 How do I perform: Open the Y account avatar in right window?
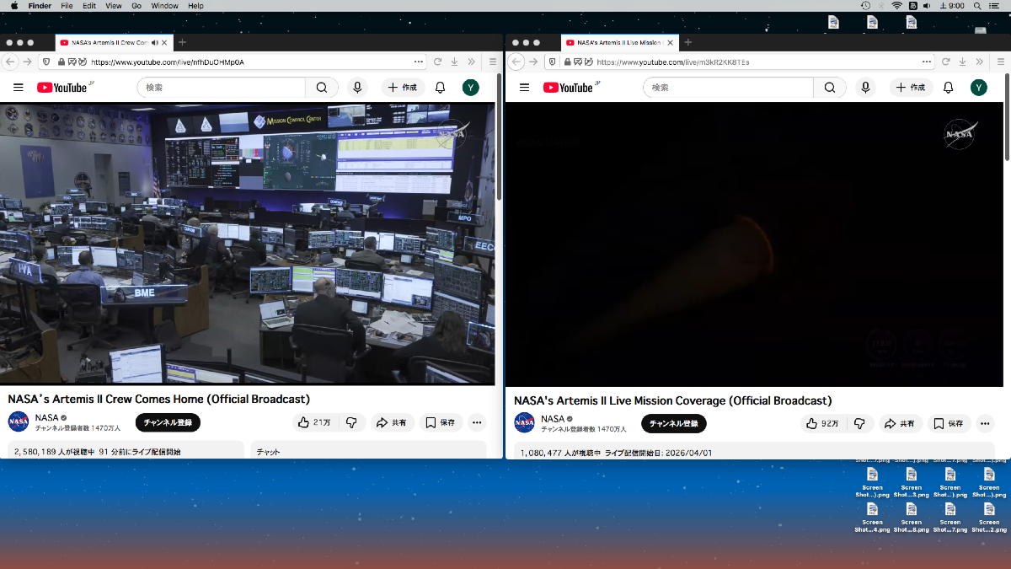(x=978, y=88)
